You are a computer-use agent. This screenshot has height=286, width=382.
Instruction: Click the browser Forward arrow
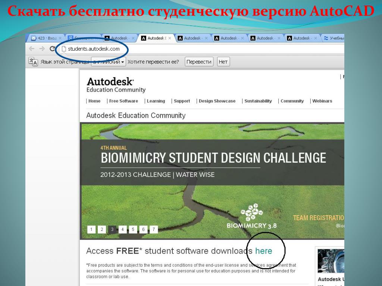[42, 49]
